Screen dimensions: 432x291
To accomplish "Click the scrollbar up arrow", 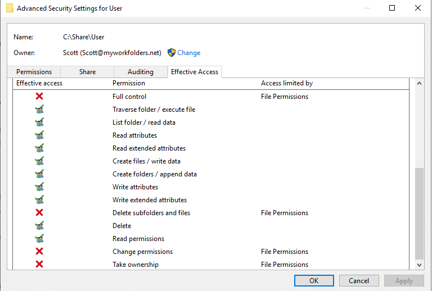I will [419, 84].
